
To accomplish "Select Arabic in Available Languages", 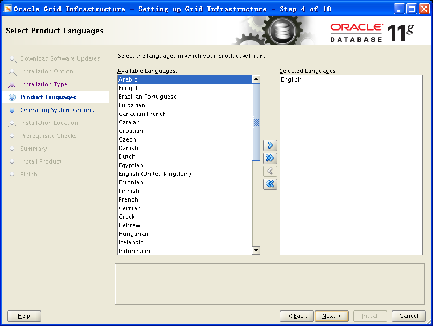I will tap(185, 79).
